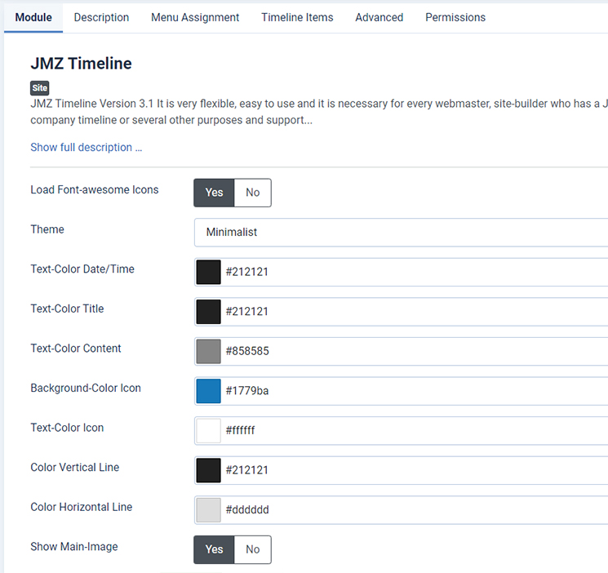
Task: Open Color Horizontal Line swatch
Action: coord(209,510)
